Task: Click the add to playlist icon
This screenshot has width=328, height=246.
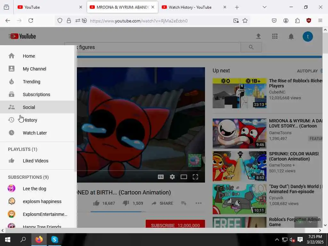Action: click(184, 203)
